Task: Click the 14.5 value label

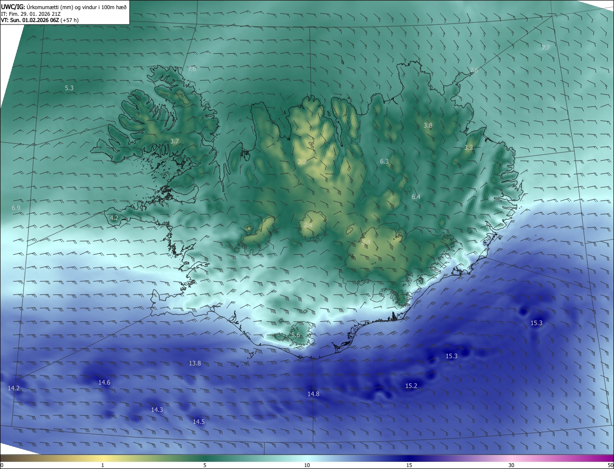Action: (199, 422)
